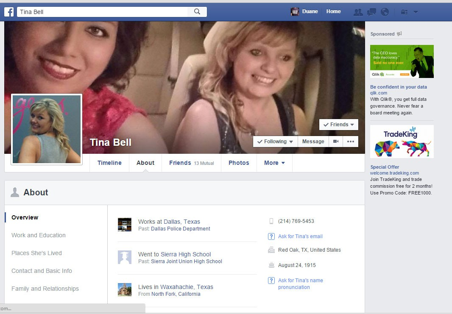Expand the More tab dropdown
The height and width of the screenshot is (314, 452).
coord(274,163)
